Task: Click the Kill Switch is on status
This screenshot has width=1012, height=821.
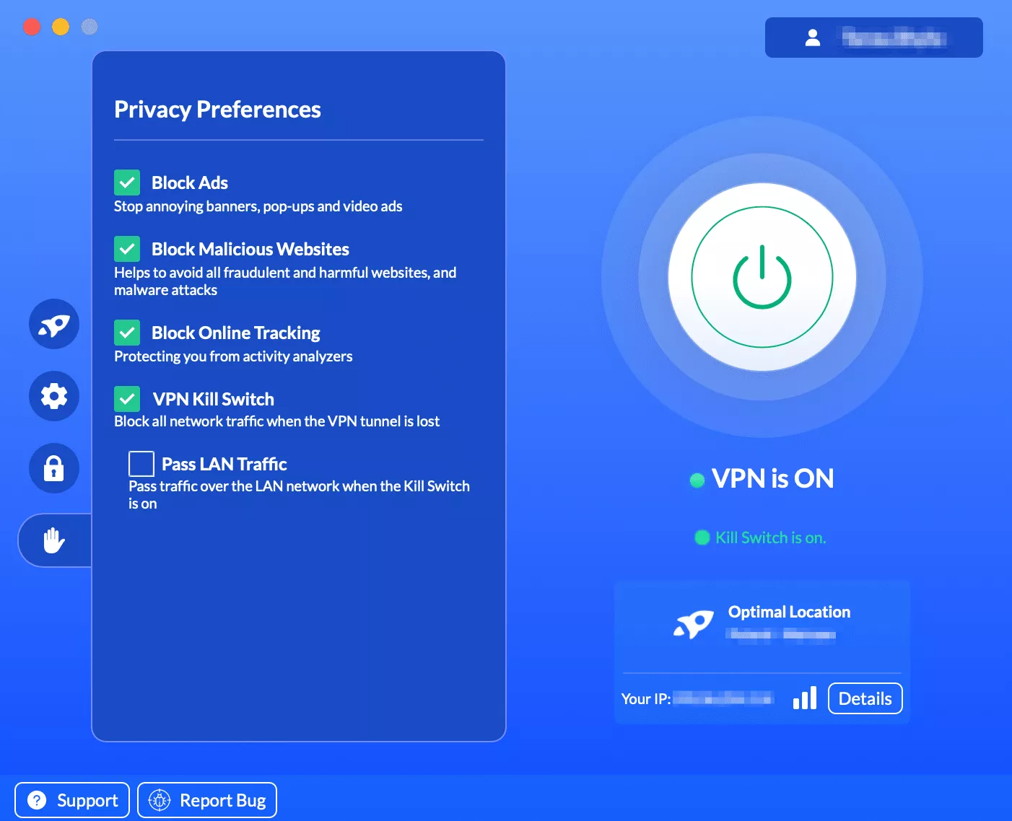Action: (770, 537)
